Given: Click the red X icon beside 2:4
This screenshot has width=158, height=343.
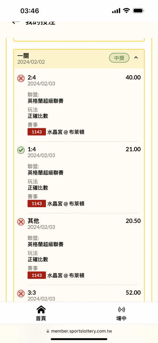Looking at the screenshot, I should point(21,78).
